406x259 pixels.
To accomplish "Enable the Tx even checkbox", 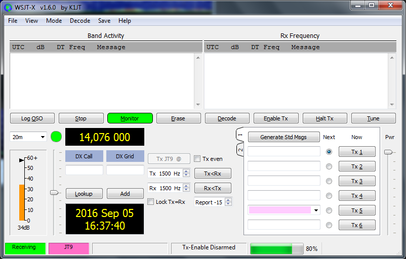I will click(x=197, y=159).
